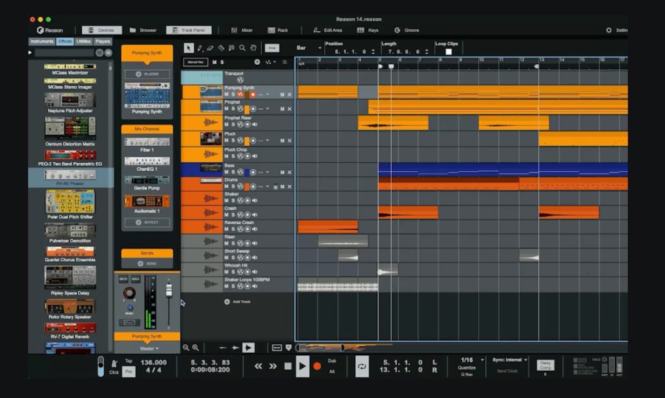Select the Eraser tool

(x=210, y=49)
